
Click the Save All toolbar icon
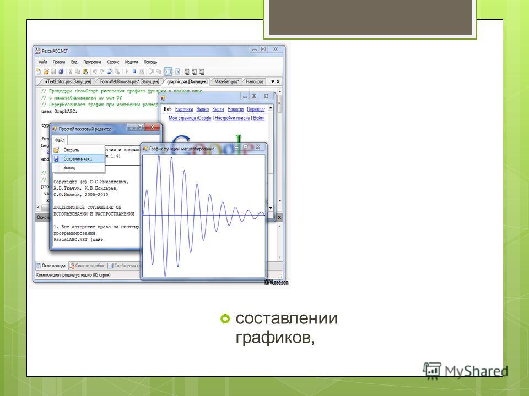tap(61, 71)
